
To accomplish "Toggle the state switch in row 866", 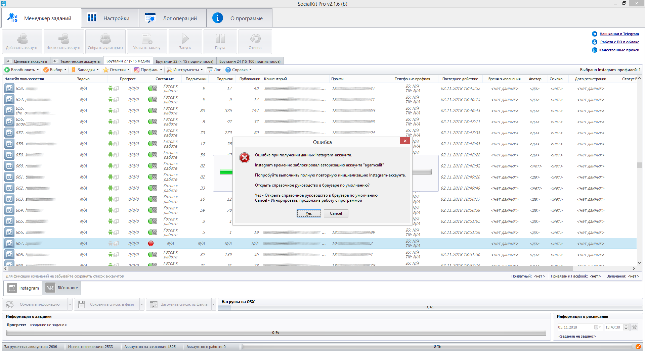I will tap(153, 233).
